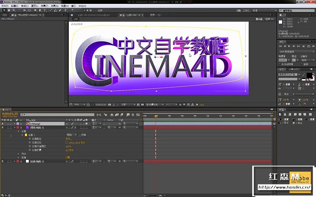This screenshot has height=197, width=316.
Task: Open the mask mode dropdown for mask 1
Action: click(x=71, y=135)
